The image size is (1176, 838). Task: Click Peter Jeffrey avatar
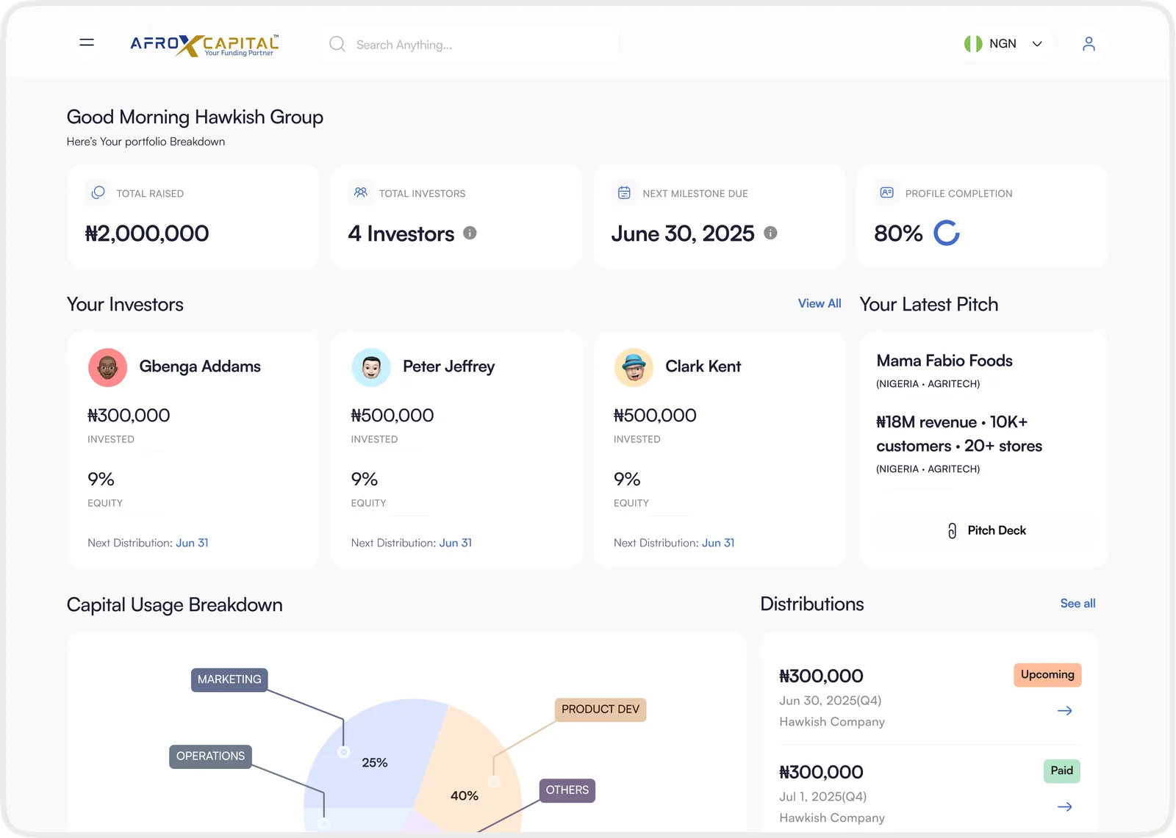tap(371, 367)
